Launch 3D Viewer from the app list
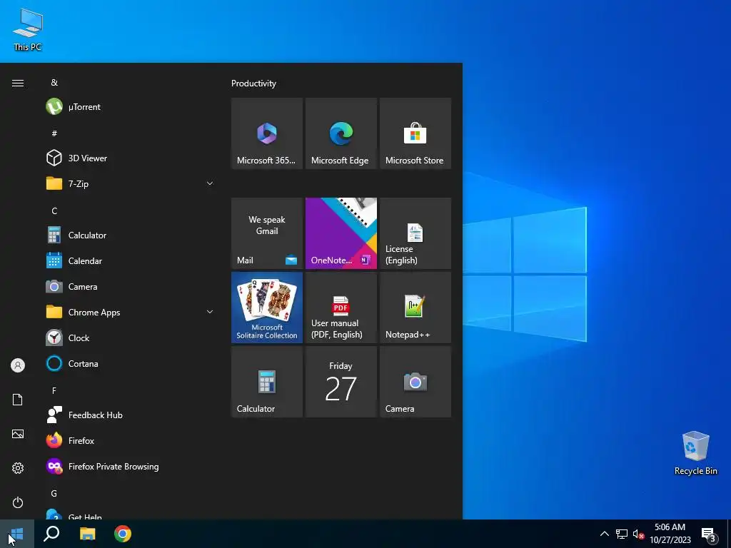The height and width of the screenshot is (548, 731). click(131, 158)
